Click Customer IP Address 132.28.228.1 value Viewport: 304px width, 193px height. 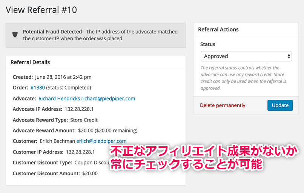(80, 152)
